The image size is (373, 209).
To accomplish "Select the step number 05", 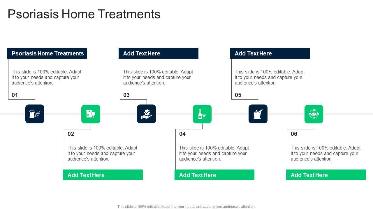I will (238, 95).
